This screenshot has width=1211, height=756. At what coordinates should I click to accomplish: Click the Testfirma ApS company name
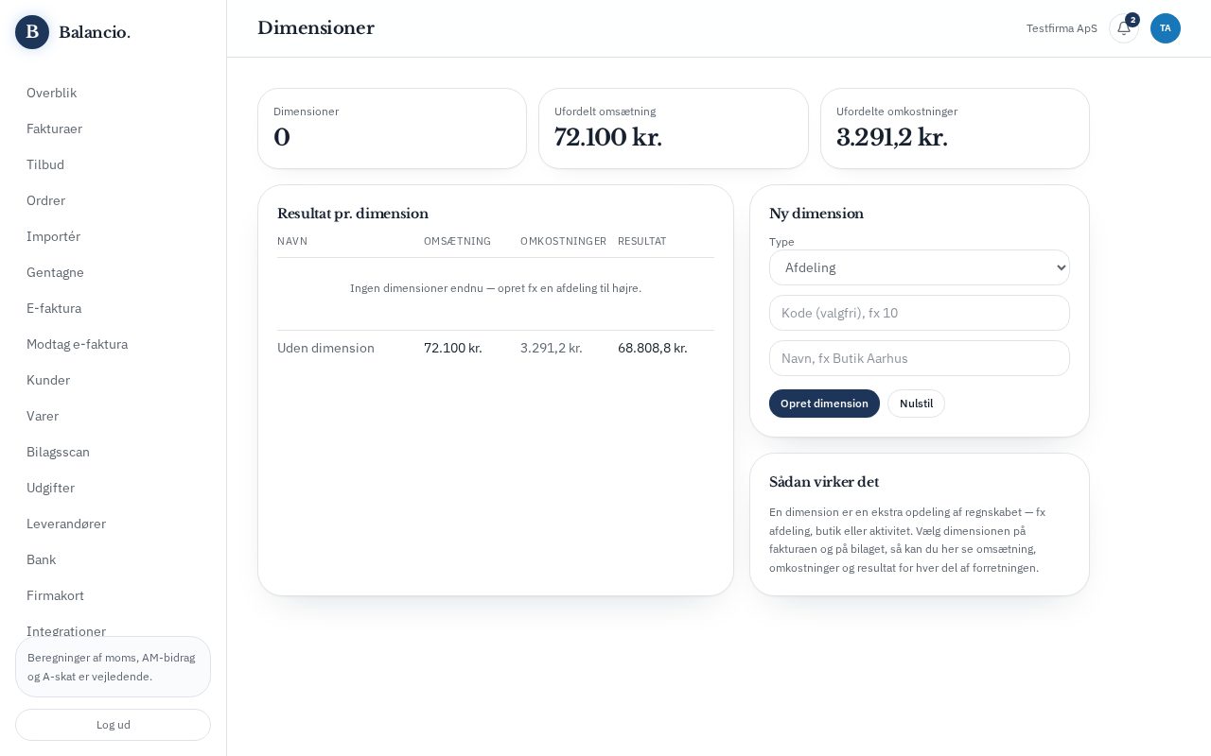tap(1062, 28)
